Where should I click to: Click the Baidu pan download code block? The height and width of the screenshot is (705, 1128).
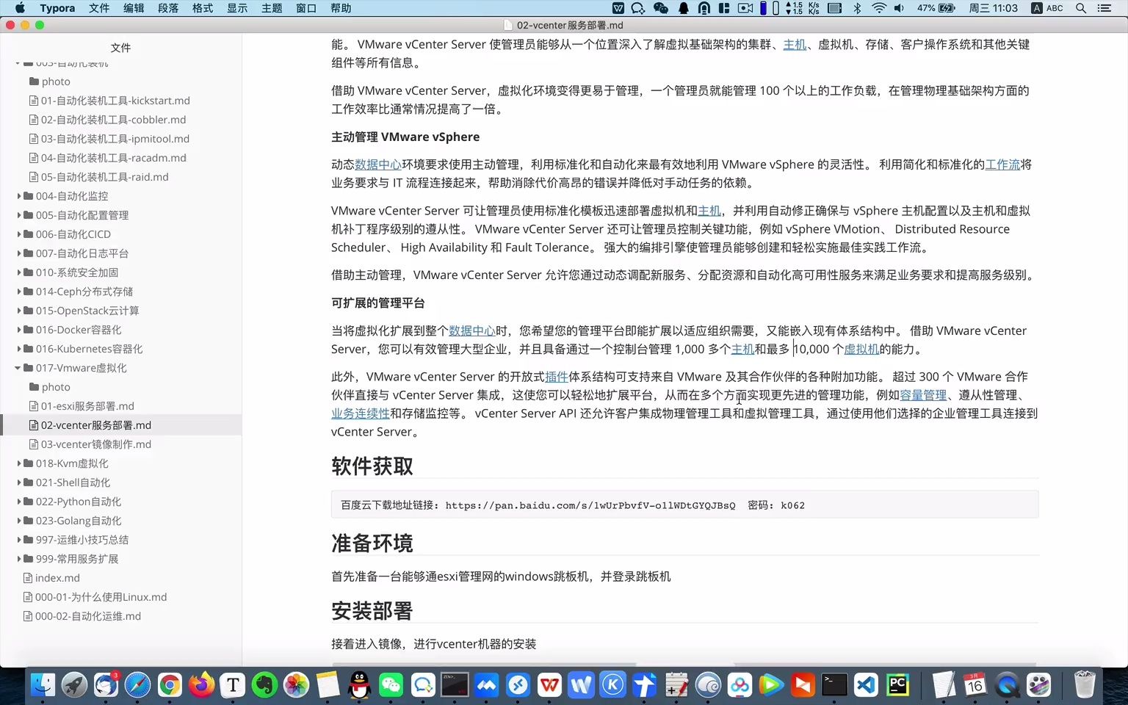(x=684, y=505)
